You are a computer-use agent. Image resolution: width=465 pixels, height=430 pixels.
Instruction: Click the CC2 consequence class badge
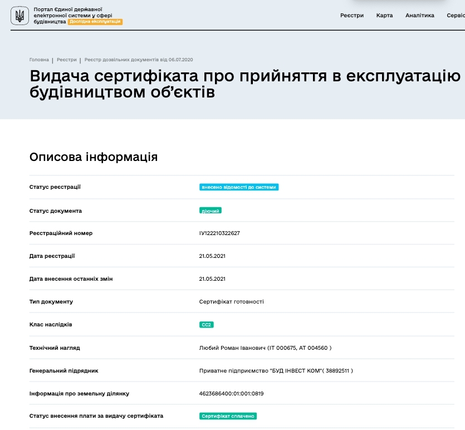click(206, 325)
